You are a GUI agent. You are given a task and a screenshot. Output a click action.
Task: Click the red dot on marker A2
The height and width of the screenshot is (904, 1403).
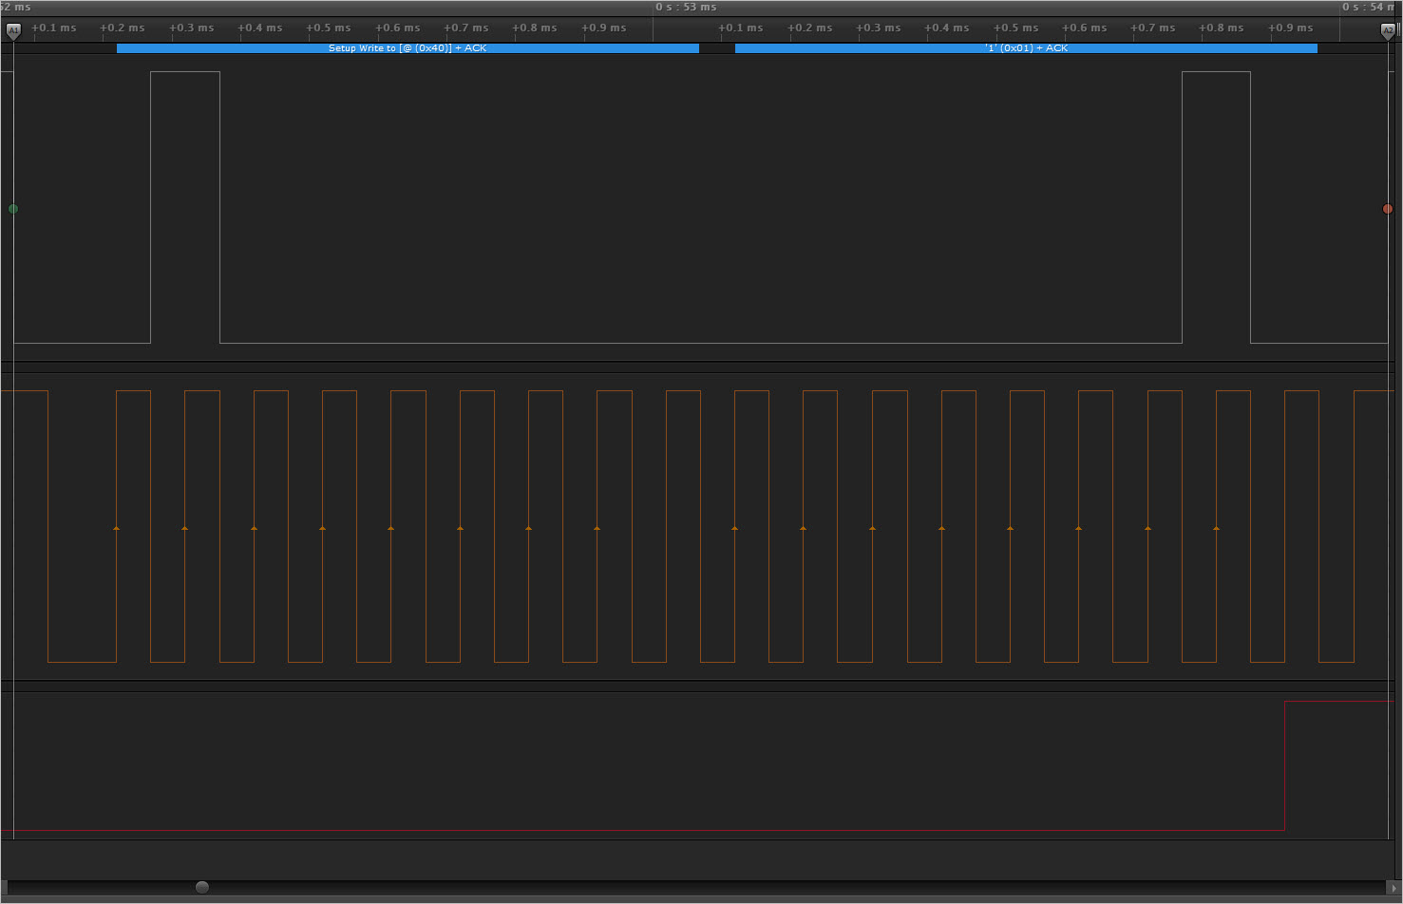tap(1388, 209)
